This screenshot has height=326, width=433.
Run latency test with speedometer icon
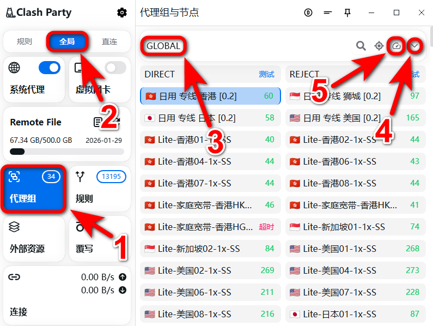(397, 46)
